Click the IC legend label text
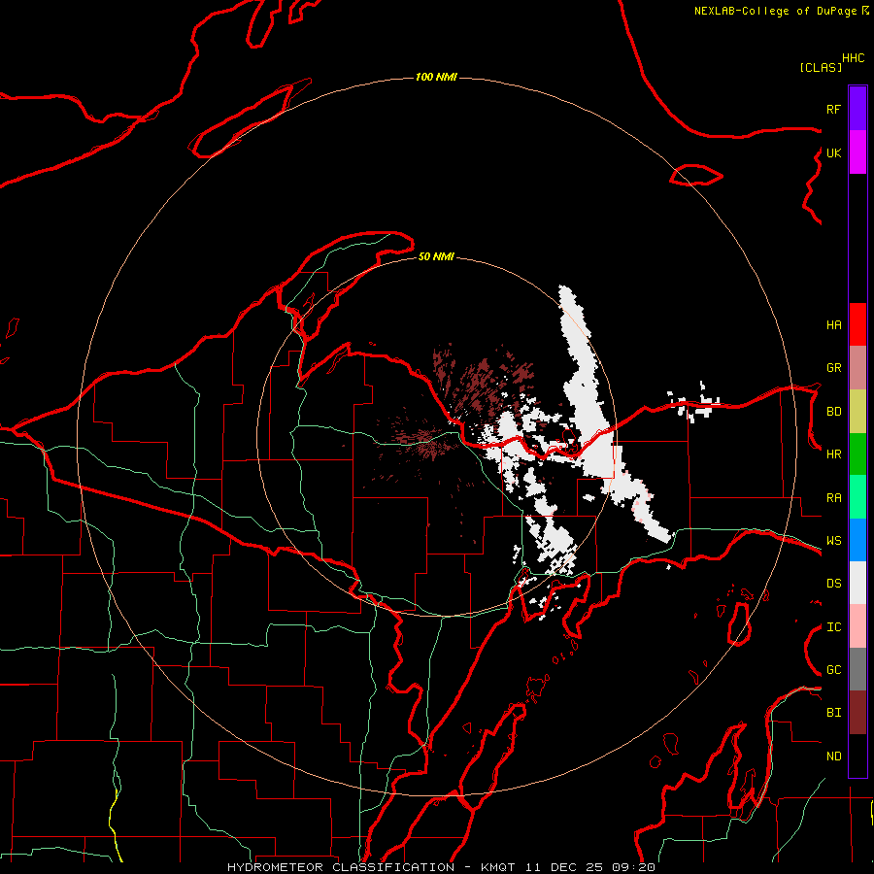874x874 pixels. pyautogui.click(x=834, y=627)
